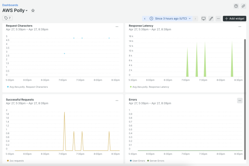Toggle the Server Errors legend series
Screen dimensions: 249x166
click(156, 161)
